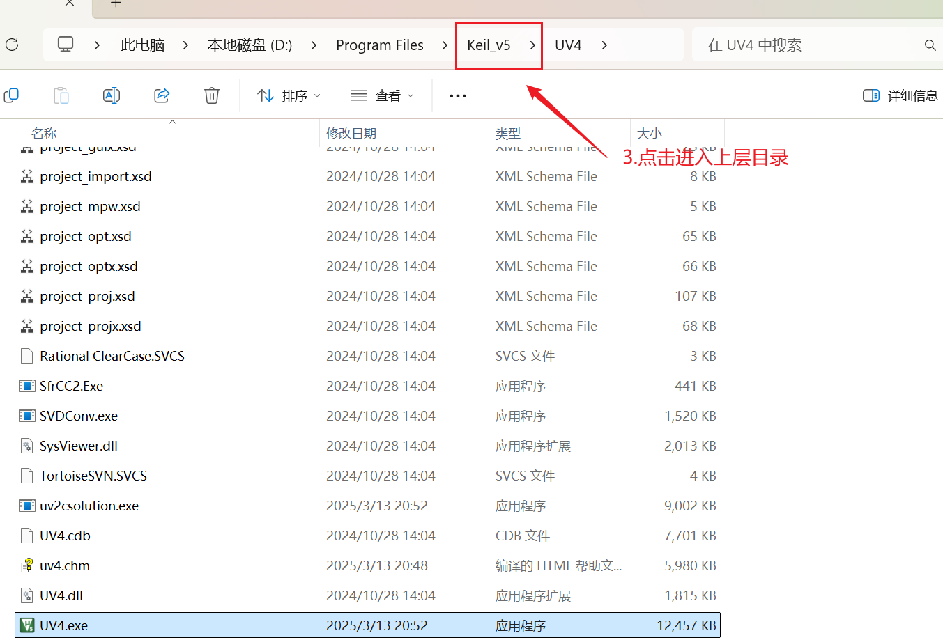Click the rename icon in toolbar
The width and height of the screenshot is (943, 640).
click(112, 95)
